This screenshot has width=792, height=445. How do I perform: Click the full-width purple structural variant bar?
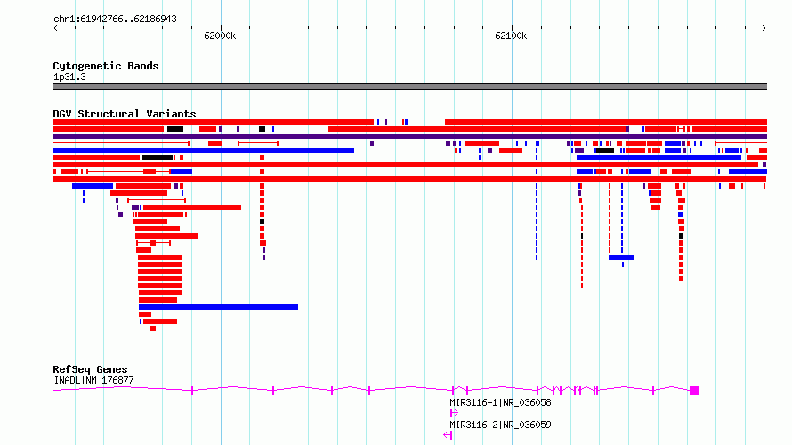pyautogui.click(x=409, y=136)
